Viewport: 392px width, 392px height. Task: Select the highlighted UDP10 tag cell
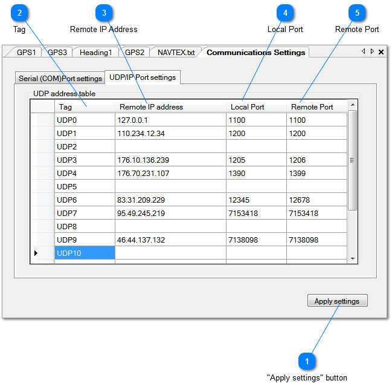pos(85,253)
